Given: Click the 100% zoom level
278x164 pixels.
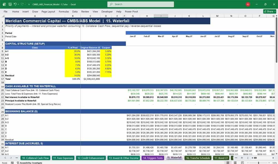Looking at the screenshot, I should click(x=274, y=163).
